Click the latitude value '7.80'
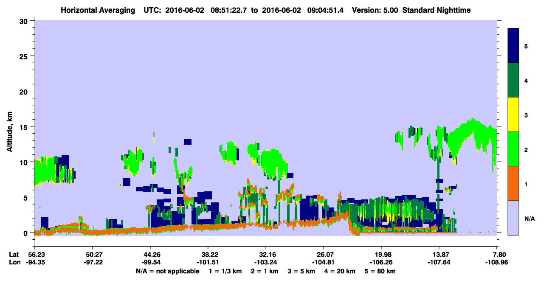The width and height of the screenshot is (552, 283). [499, 255]
